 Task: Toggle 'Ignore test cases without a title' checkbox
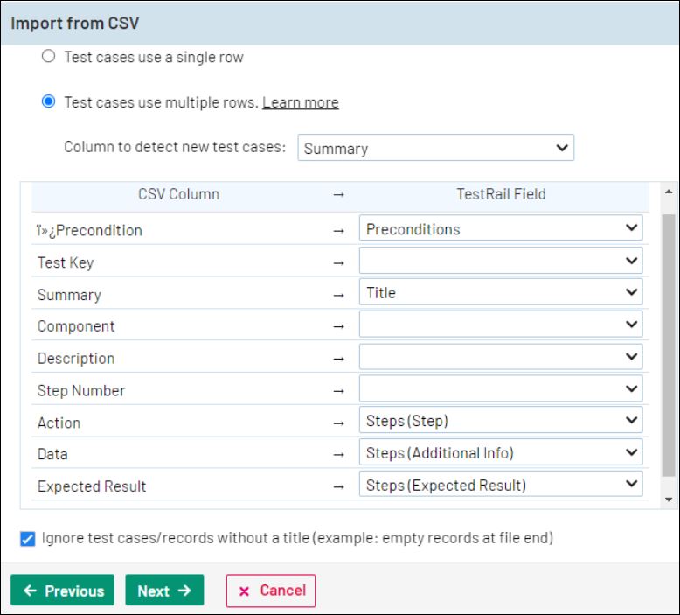[28, 539]
